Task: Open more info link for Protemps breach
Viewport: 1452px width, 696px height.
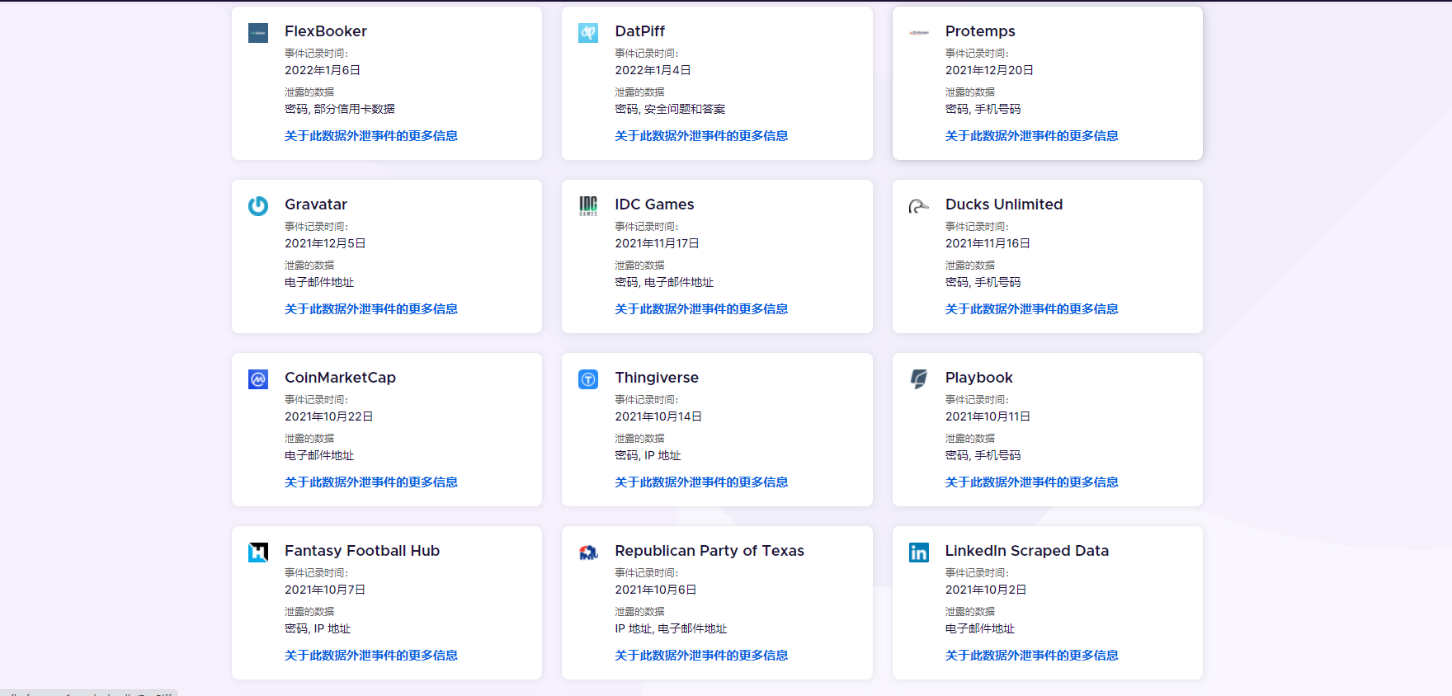Action: [x=1032, y=136]
